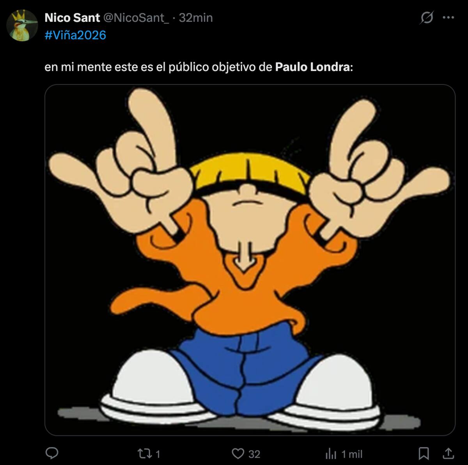Like the post with heart icon
This screenshot has height=465, width=468.
point(238,453)
